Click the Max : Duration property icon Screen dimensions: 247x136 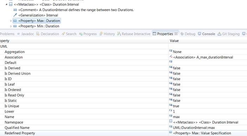tap(15, 21)
